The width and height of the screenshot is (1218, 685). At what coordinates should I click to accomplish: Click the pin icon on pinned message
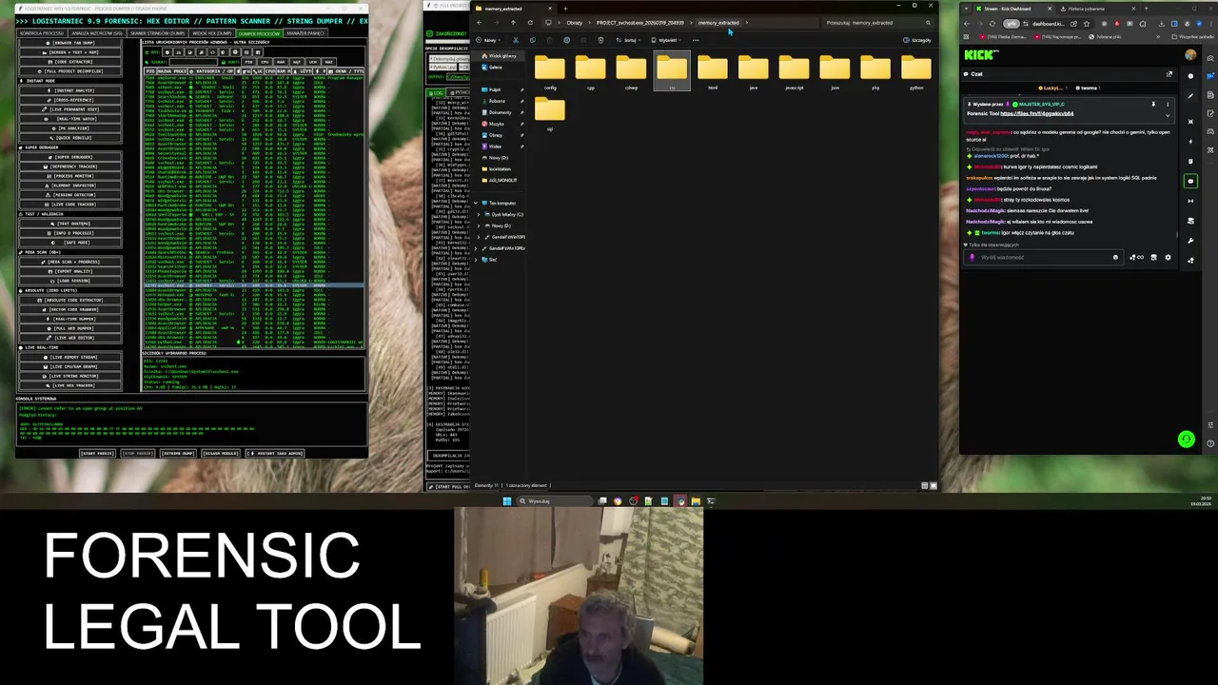[x=1153, y=104]
